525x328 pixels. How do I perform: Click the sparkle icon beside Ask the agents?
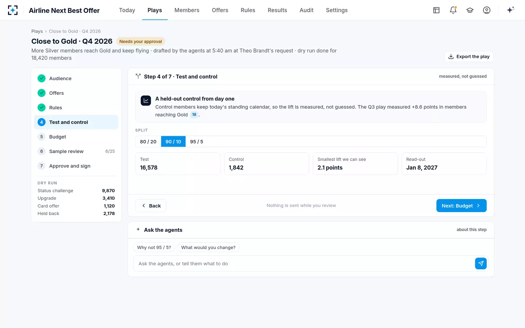(x=138, y=230)
